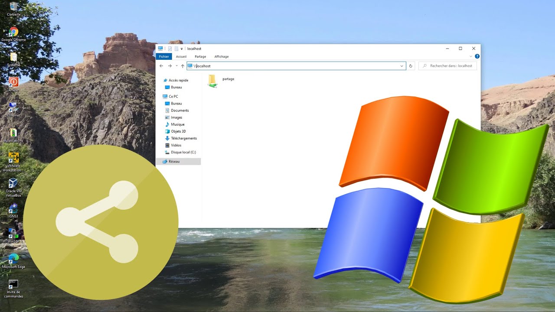This screenshot has width=555, height=312.
Task: Switch to the Partage ribbon tab
Action: (x=200, y=56)
